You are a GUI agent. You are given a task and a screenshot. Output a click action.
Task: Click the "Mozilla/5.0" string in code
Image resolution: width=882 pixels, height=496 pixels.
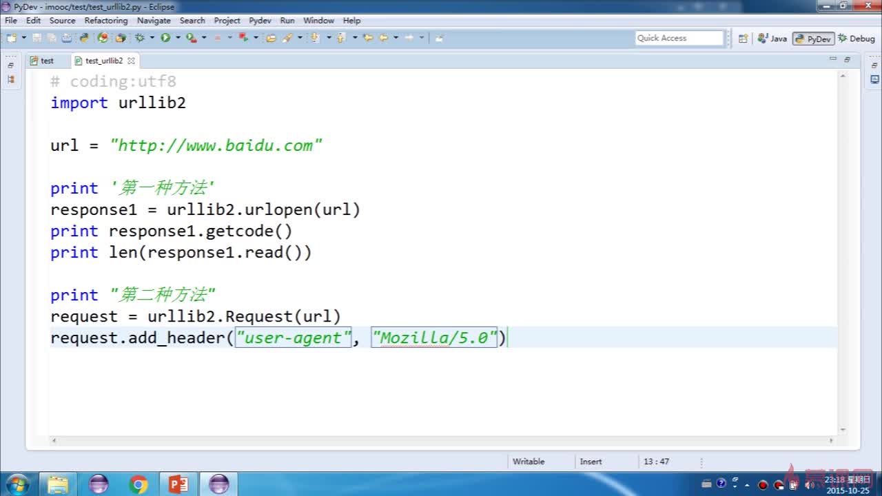click(x=434, y=338)
